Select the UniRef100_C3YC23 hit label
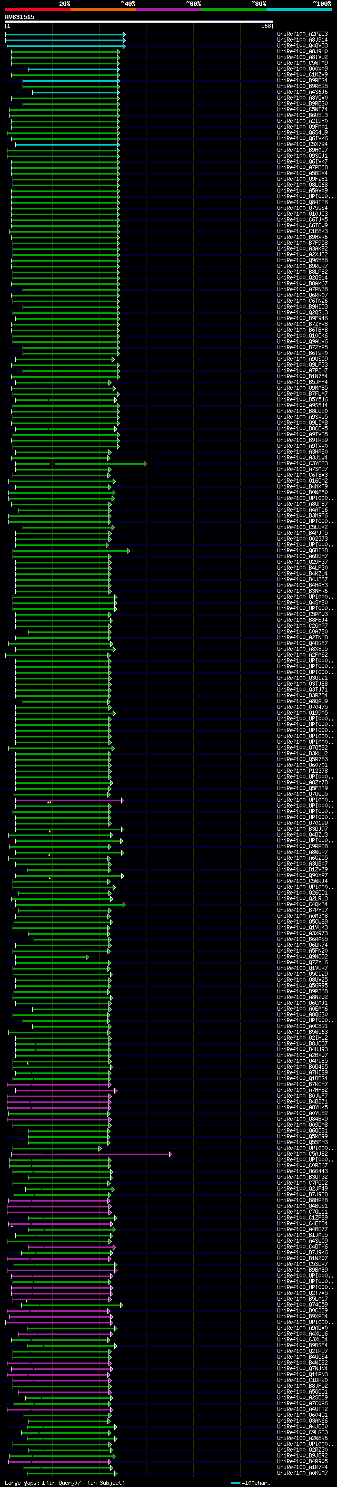The width and height of the screenshot is (337, 1487). click(302, 464)
